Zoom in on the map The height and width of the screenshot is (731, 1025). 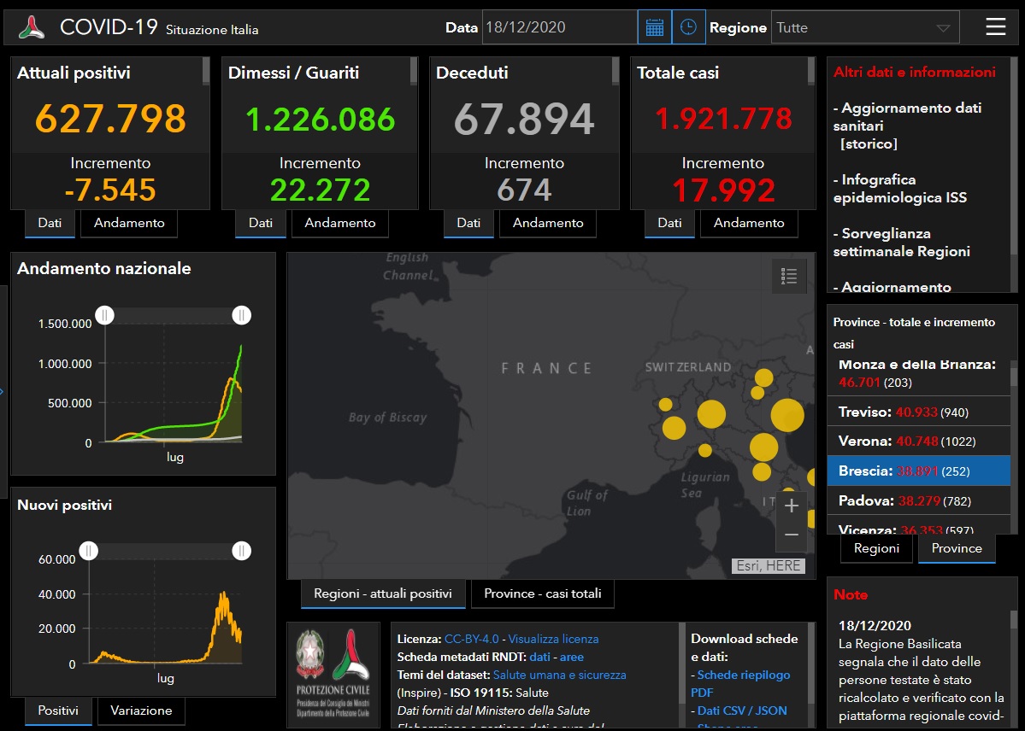coord(791,506)
